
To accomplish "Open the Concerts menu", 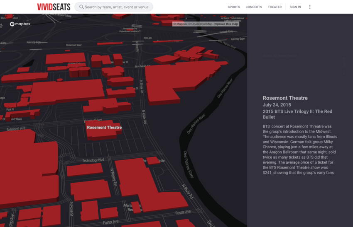I will pyautogui.click(x=254, y=7).
